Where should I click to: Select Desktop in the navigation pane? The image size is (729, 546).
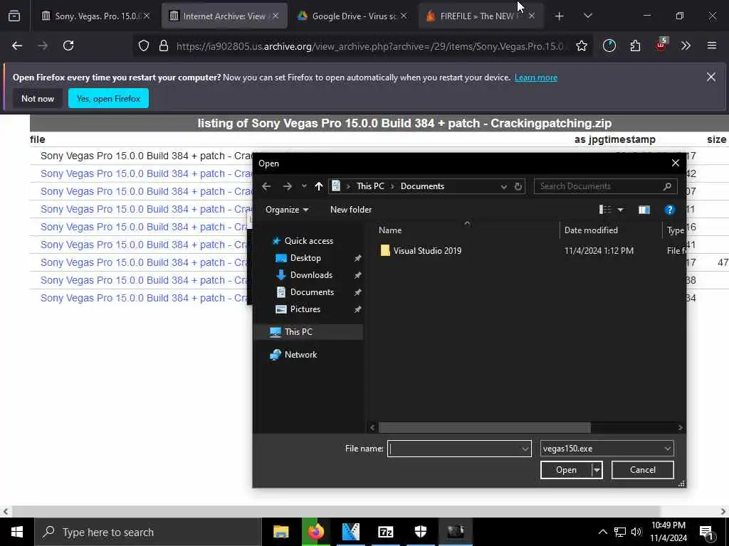(305, 258)
